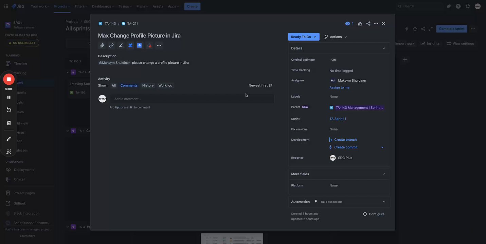This screenshot has height=244, width=486.
Task: Pause the screen recording
Action: (x=9, y=97)
